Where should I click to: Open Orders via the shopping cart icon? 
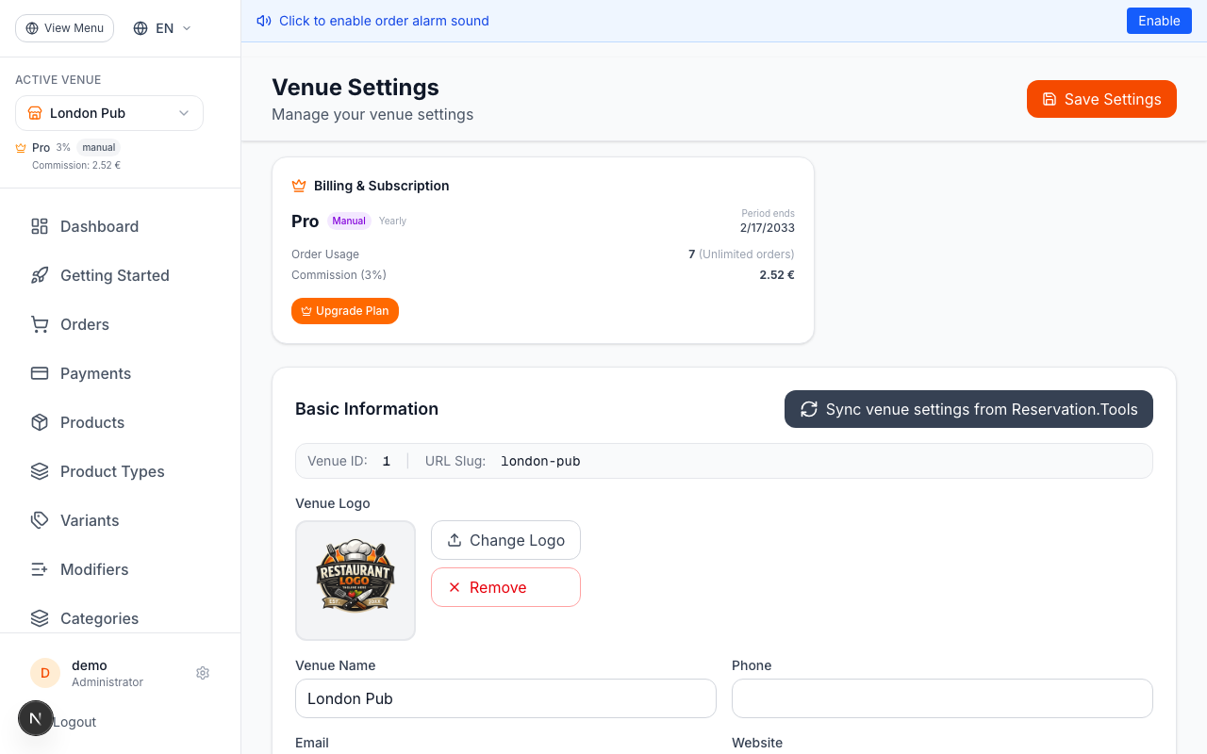point(39,324)
